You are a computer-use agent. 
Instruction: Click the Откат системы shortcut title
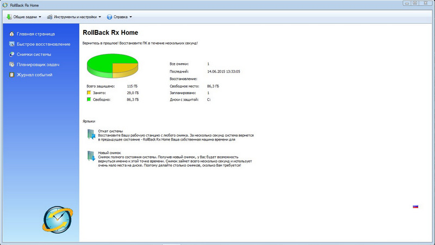pyautogui.click(x=110, y=131)
